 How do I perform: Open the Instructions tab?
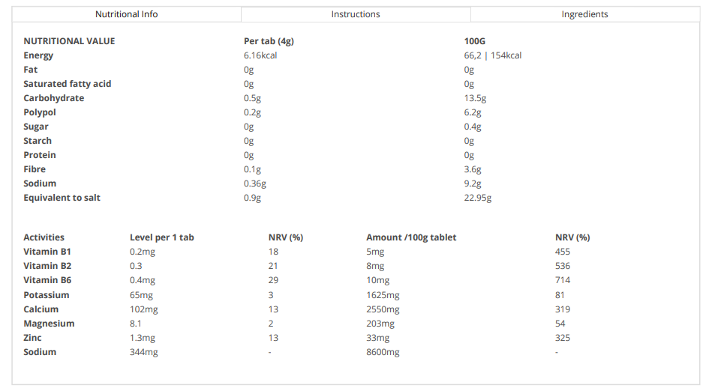coord(356,14)
